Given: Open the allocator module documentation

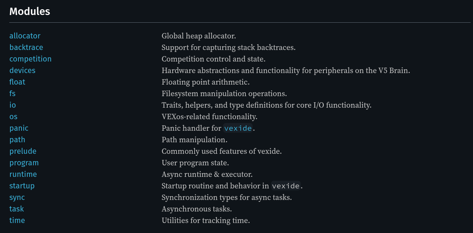Looking at the screenshot, I should click(x=25, y=36).
